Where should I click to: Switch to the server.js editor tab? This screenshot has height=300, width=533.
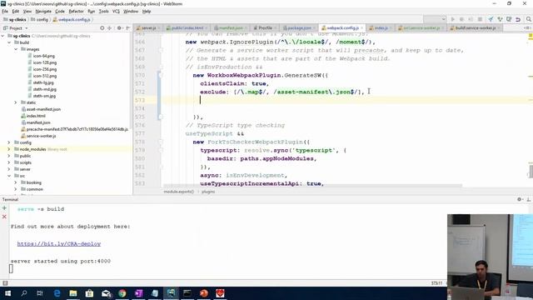148,27
